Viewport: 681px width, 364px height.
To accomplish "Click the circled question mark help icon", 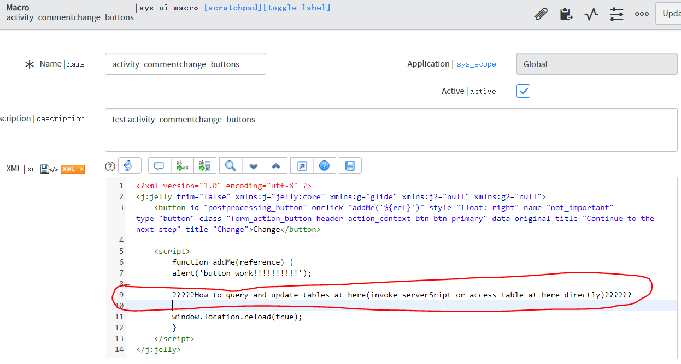I will coord(110,166).
